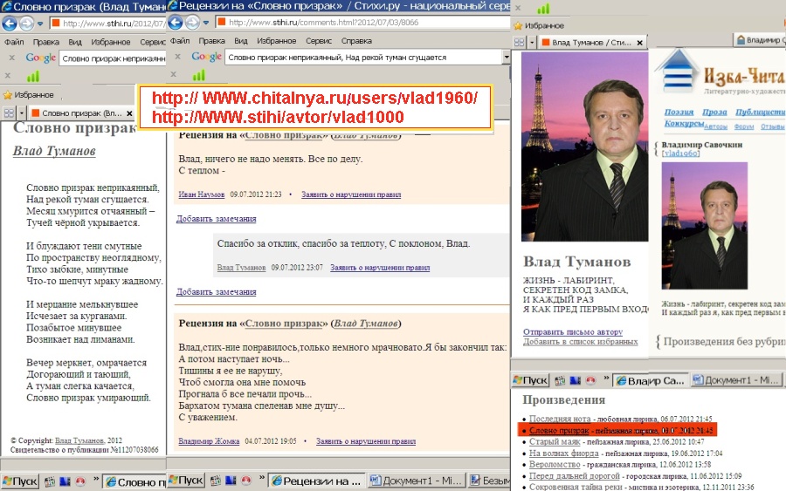Click Google logo in the middle window toolbar
Screen dimensions: 786x491
pyautogui.click(x=206, y=57)
